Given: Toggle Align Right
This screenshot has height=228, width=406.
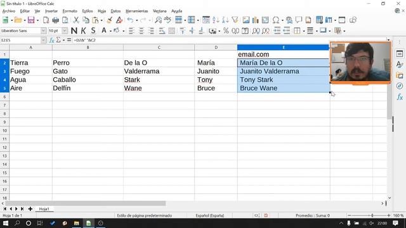Looking at the screenshot, I should pyautogui.click(x=151, y=31).
